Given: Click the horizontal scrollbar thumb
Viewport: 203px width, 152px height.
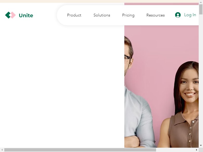Looking at the screenshot, I should click(x=80, y=150).
